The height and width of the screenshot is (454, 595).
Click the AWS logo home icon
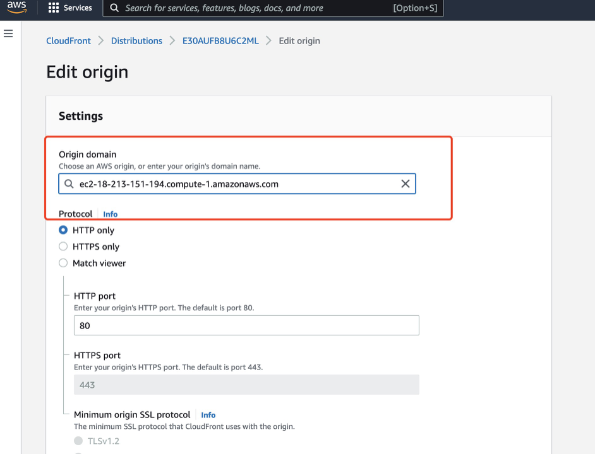click(17, 8)
